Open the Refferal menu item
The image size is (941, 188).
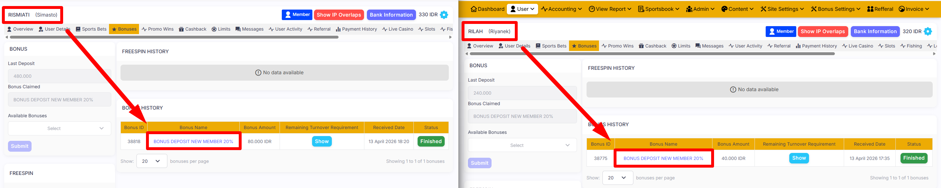point(880,9)
